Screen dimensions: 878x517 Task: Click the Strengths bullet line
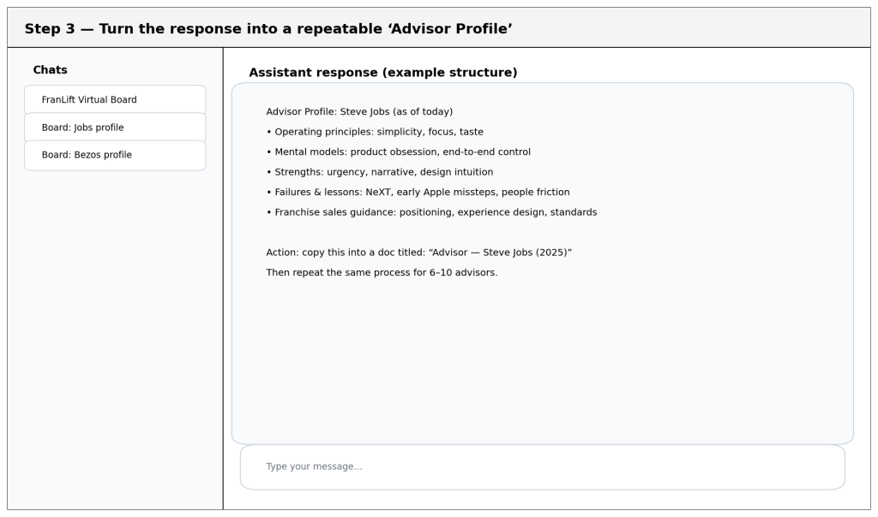(x=379, y=172)
